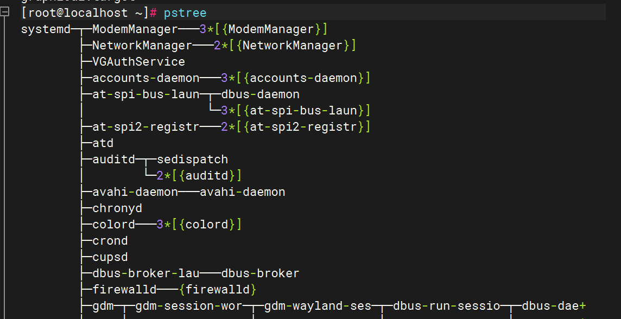This screenshot has width=621, height=319.
Task: Click the {firewalld} thread entry
Action: tap(218, 290)
